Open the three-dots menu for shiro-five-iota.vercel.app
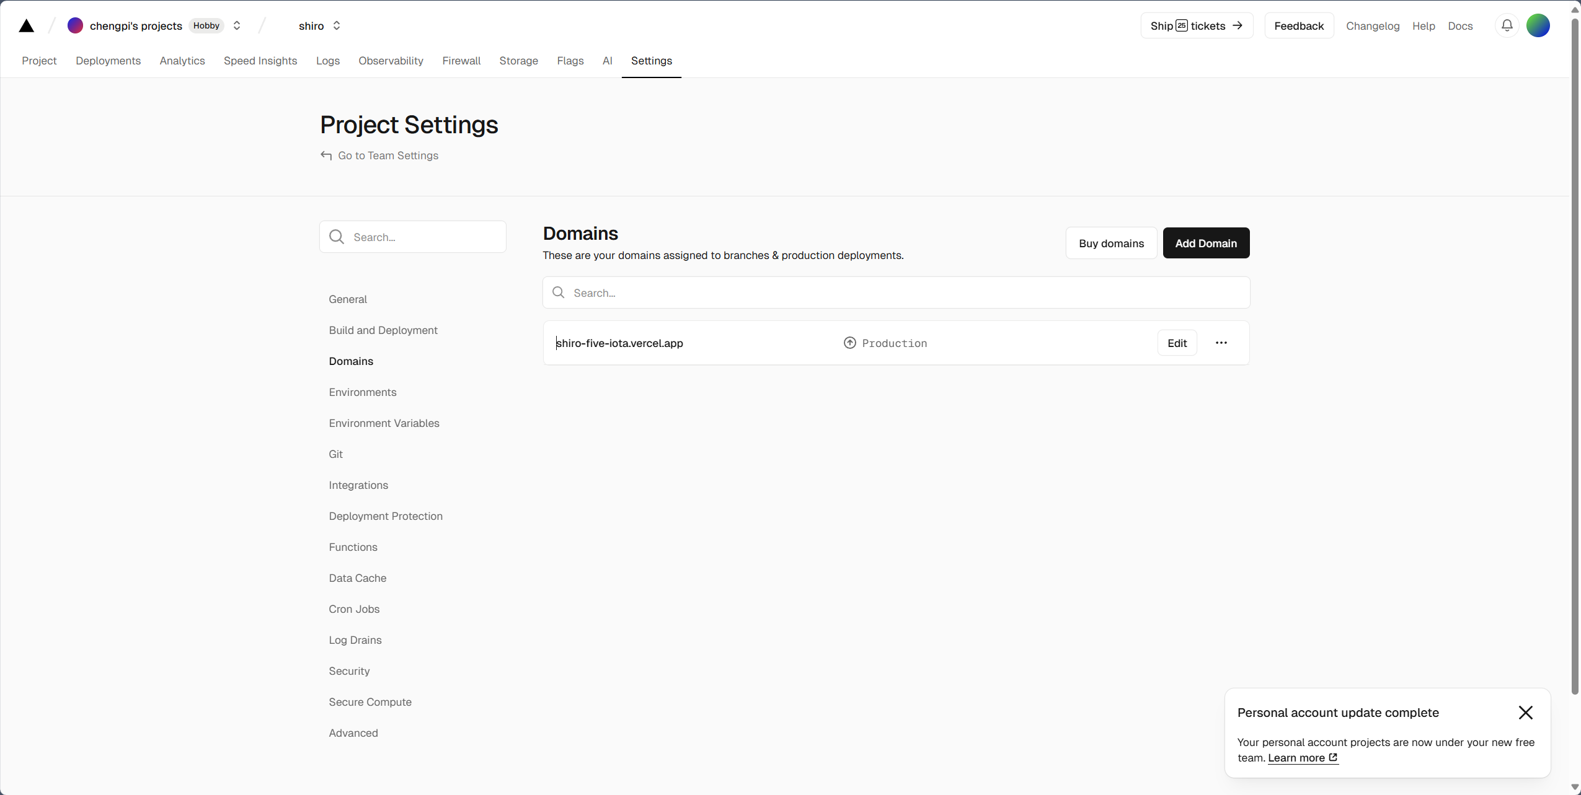 [x=1221, y=343]
